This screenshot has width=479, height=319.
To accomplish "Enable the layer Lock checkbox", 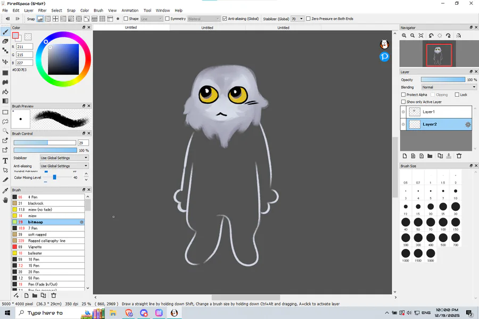I will (x=457, y=95).
